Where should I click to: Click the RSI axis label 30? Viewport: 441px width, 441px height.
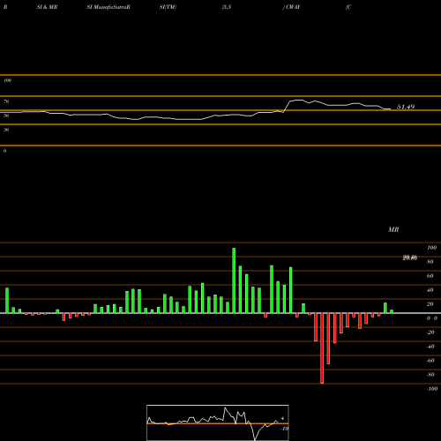(x=6, y=130)
